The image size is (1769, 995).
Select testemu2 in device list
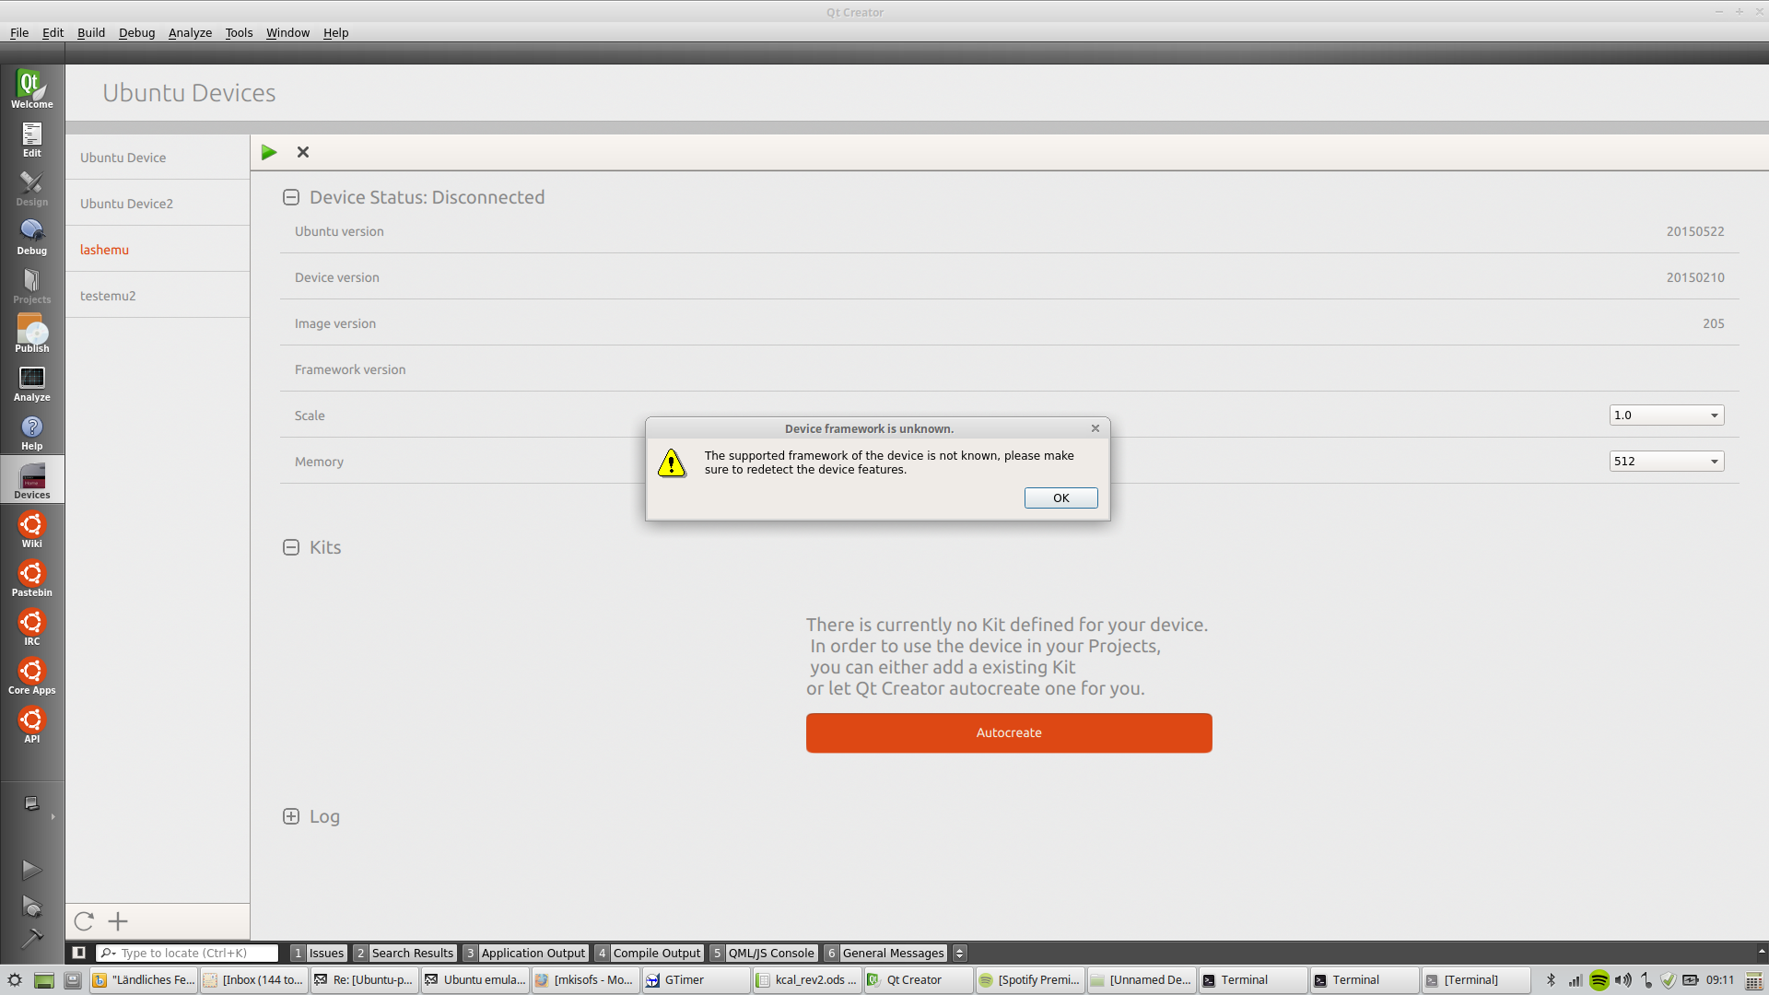point(108,296)
